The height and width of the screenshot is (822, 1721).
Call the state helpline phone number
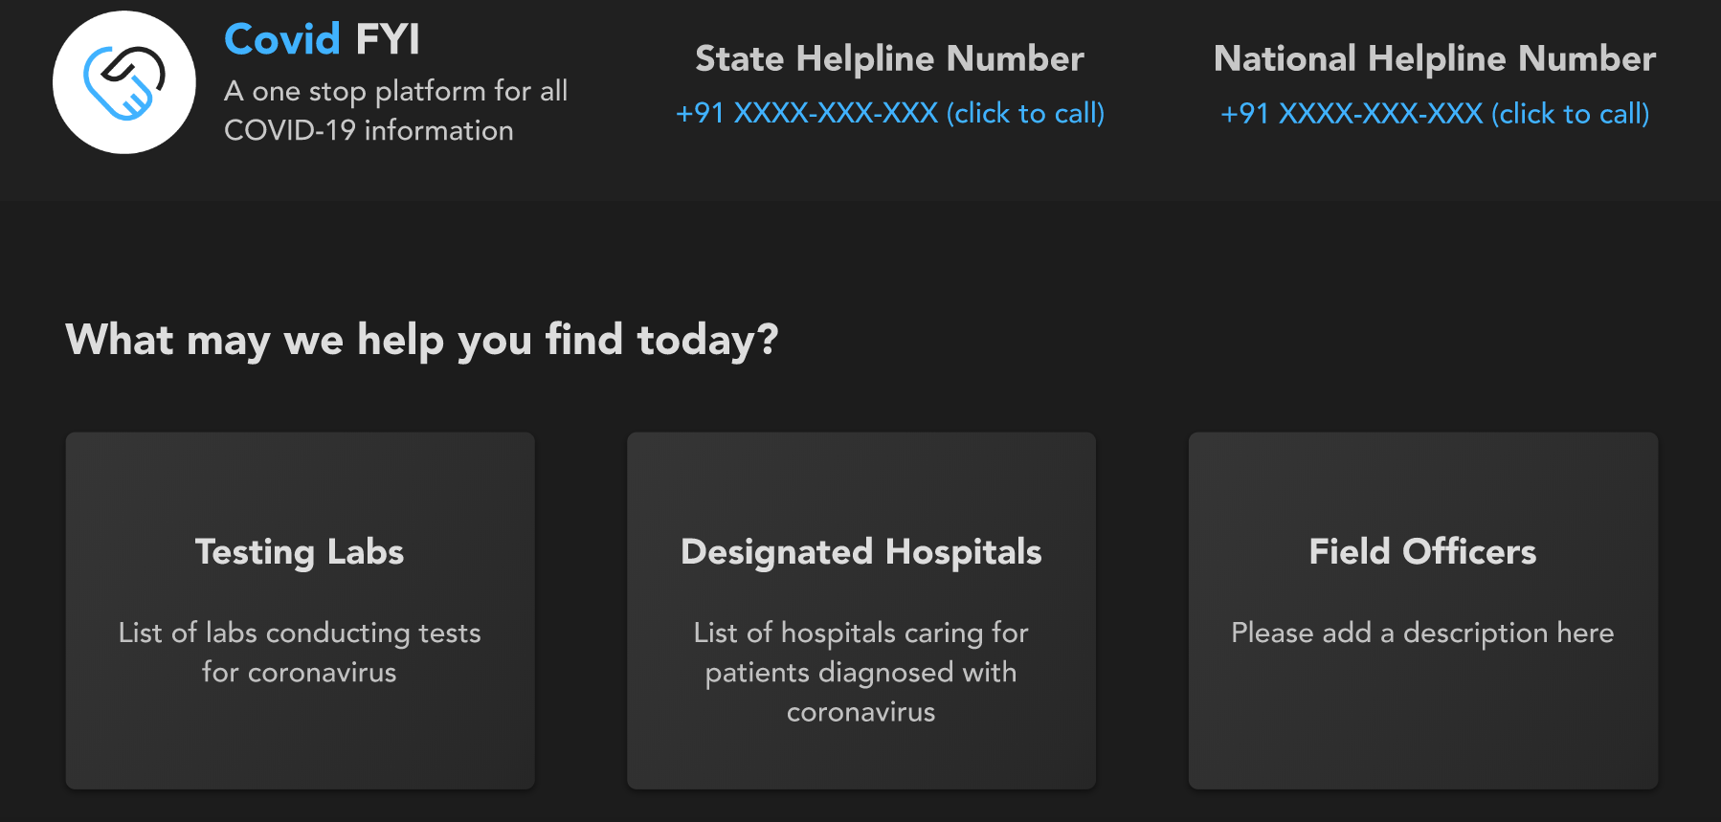click(807, 114)
